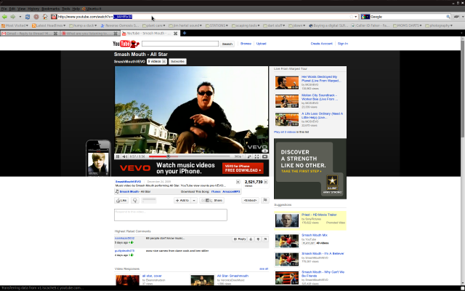Flag the video as inappropriate
465x291 pixels.
point(265,201)
